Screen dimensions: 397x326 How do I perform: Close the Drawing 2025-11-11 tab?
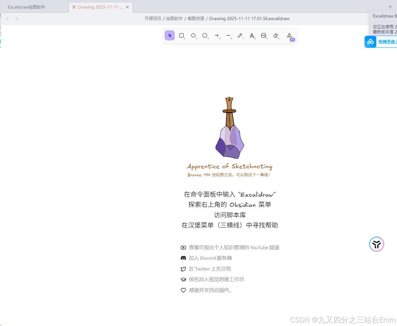(x=127, y=7)
